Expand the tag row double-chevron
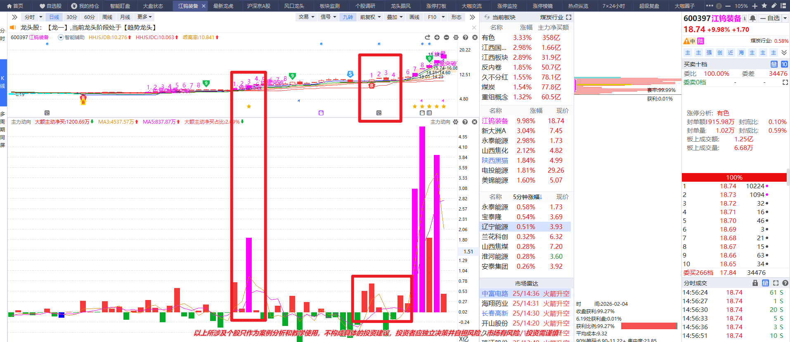The width and height of the screenshot is (790, 342). 784,53
